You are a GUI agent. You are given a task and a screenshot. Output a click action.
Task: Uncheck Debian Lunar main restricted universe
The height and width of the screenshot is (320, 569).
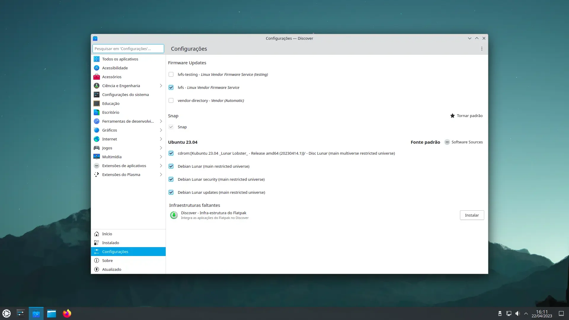(x=171, y=166)
